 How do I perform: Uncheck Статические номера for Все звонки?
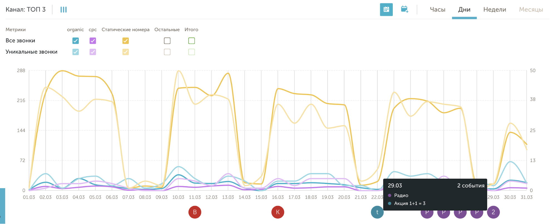point(125,41)
